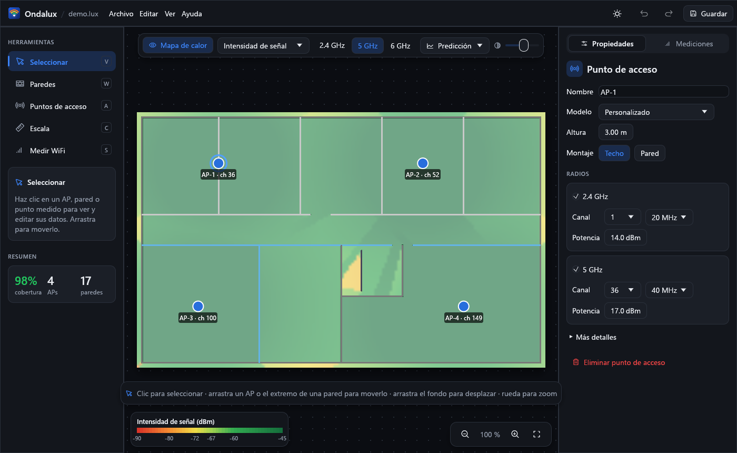737x453 pixels.
Task: Uncheck the 5 GHz radio checkbox
Action: (576, 270)
